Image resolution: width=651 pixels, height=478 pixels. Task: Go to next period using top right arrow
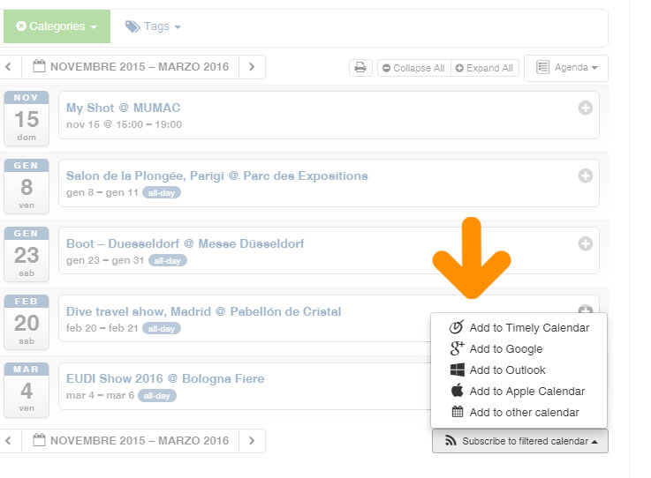[252, 67]
